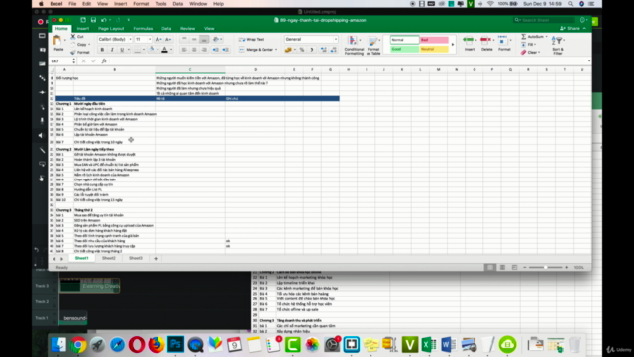The height and width of the screenshot is (357, 634).
Task: Align cell text to the left
Action: point(184,50)
